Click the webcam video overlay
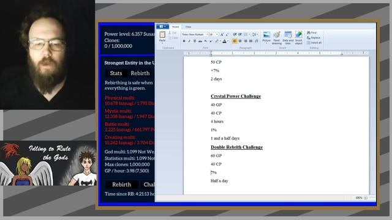The width and height of the screenshot is (392, 220). pos(47,54)
